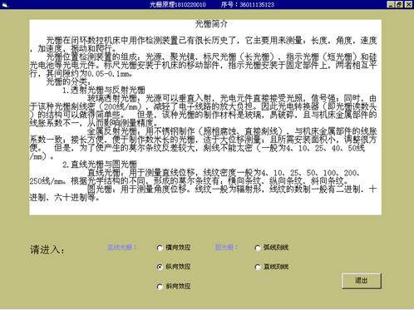Click the title bar text 光栅原理1810220010
The width and height of the screenshot is (414, 310).
click(178, 4)
